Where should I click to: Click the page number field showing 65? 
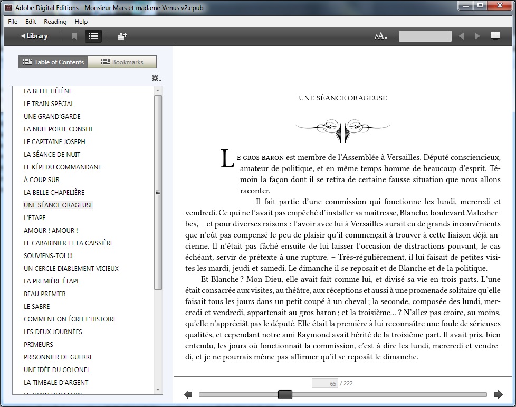pyautogui.click(x=325, y=383)
